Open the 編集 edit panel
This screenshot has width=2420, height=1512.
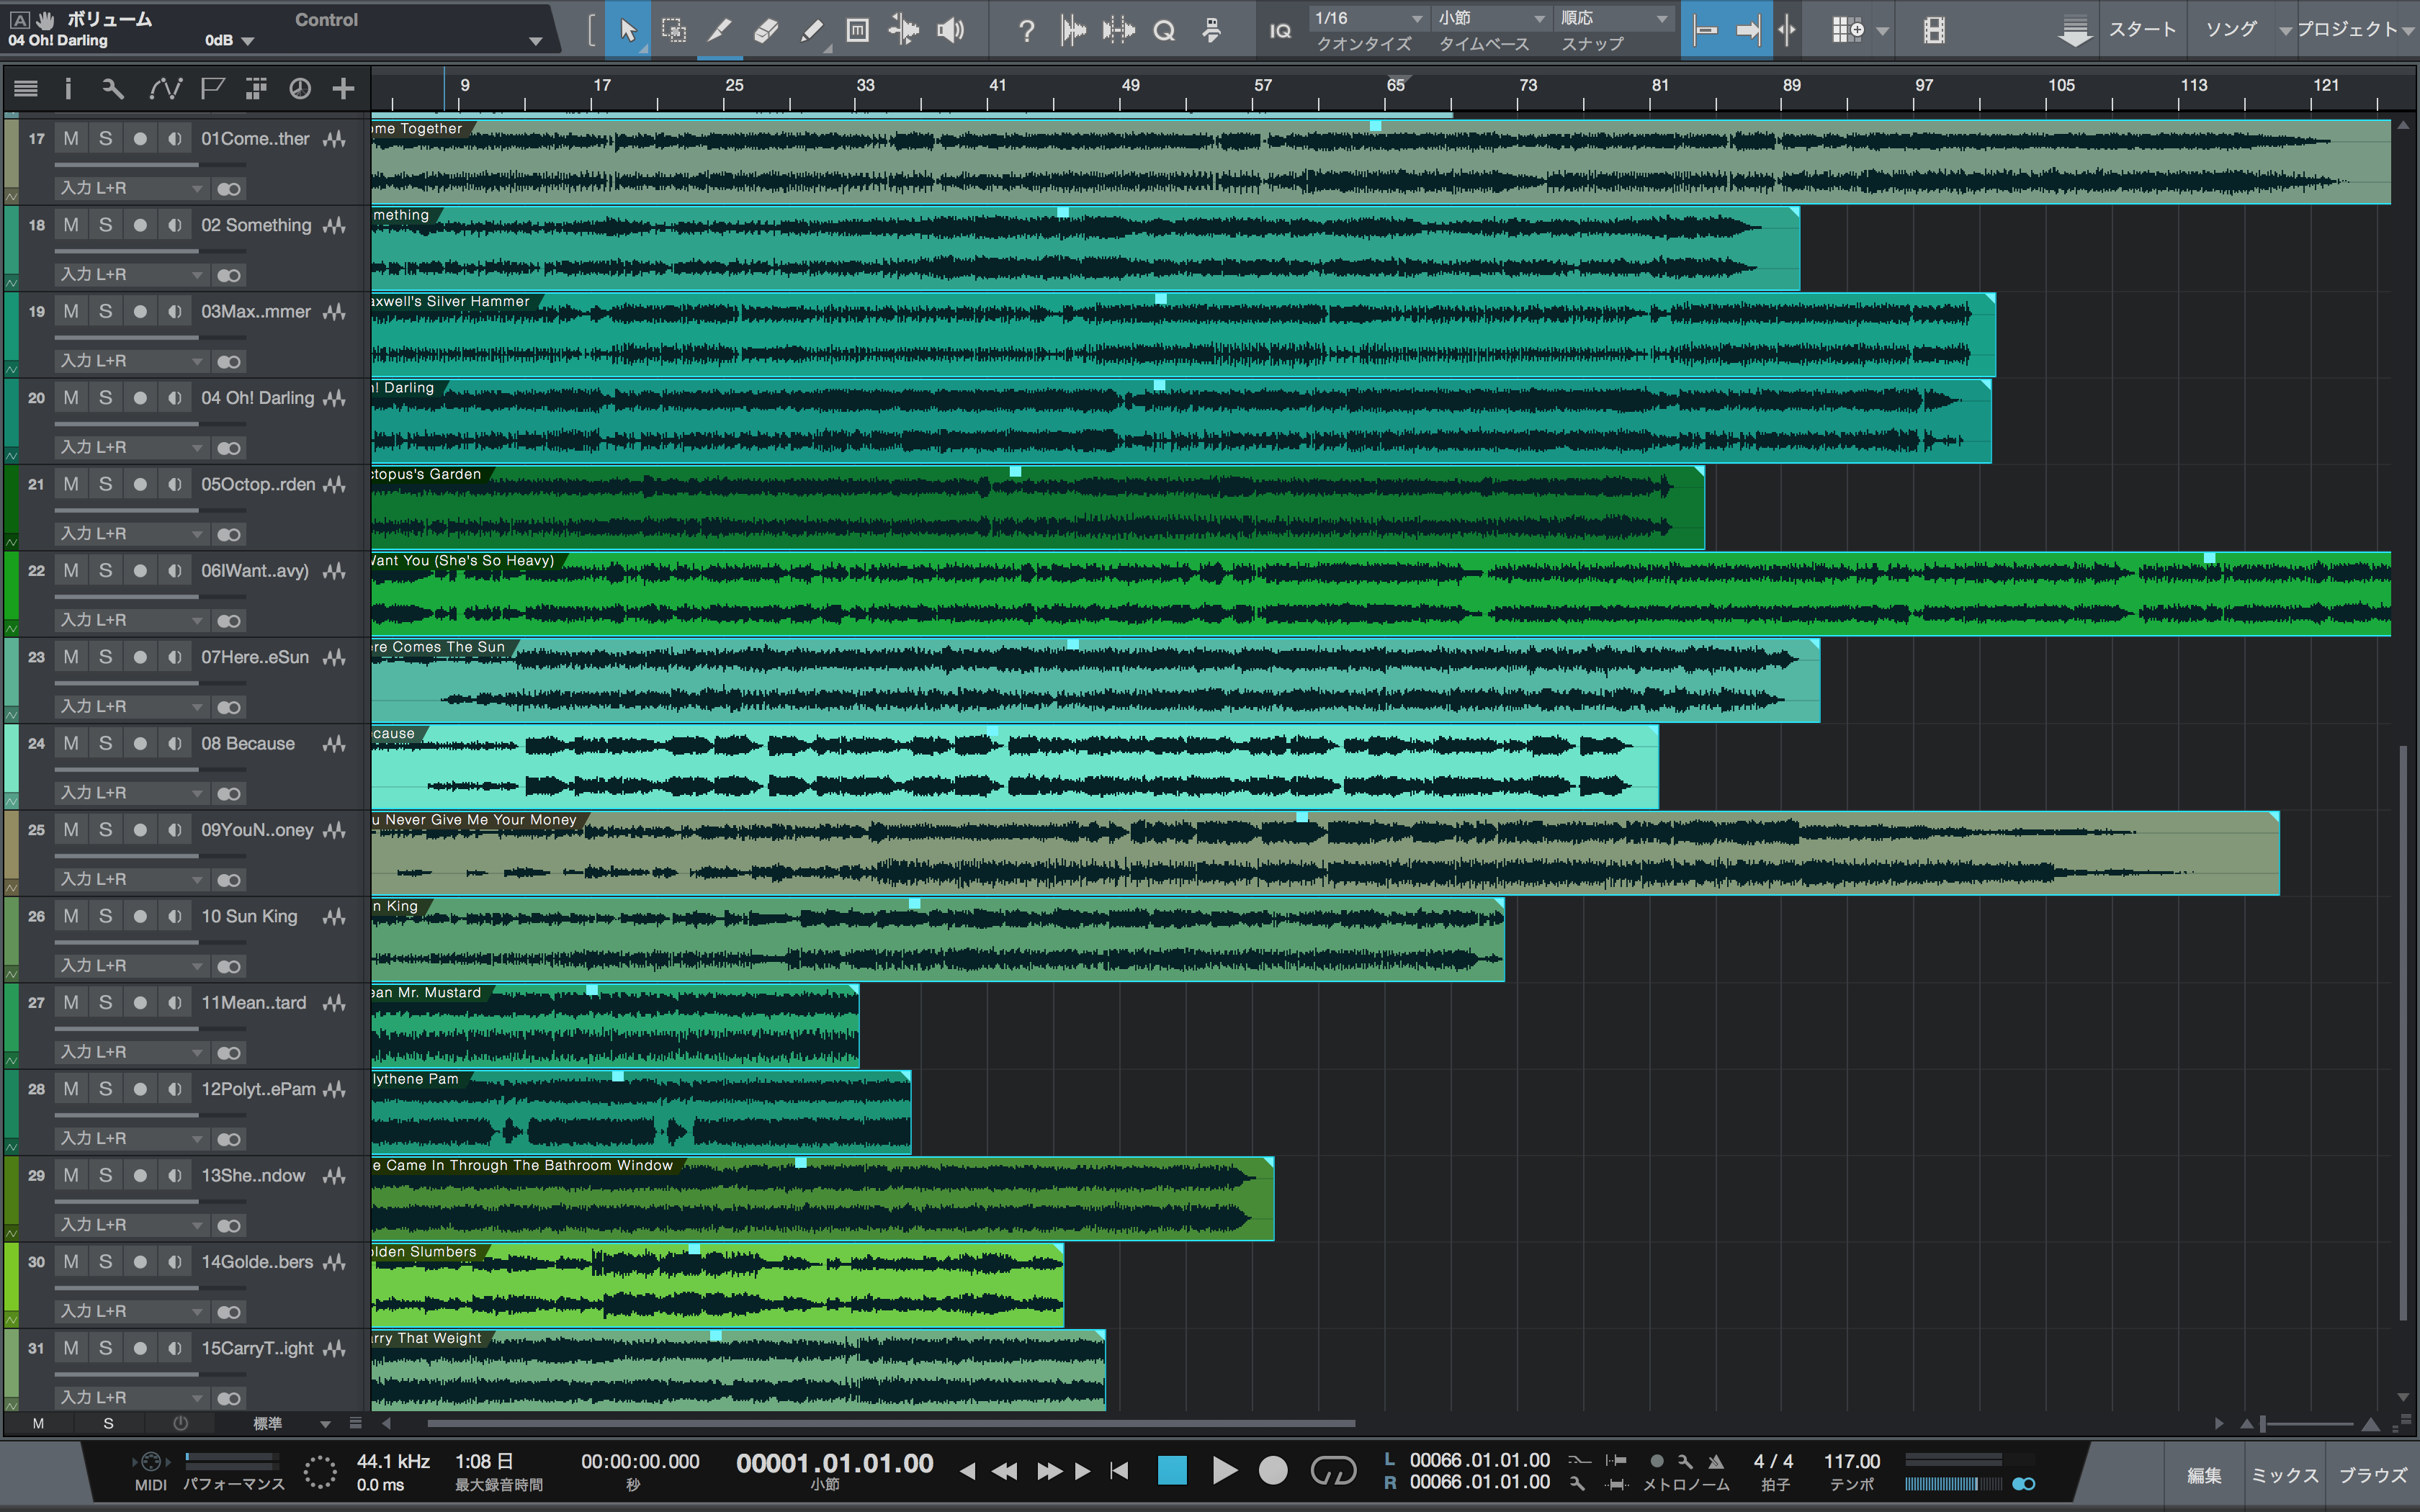[2204, 1476]
